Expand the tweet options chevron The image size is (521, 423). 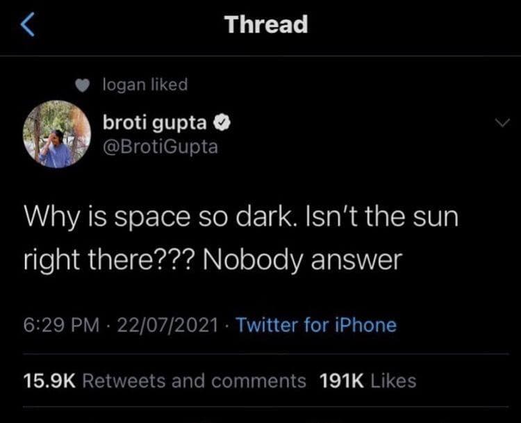[502, 123]
